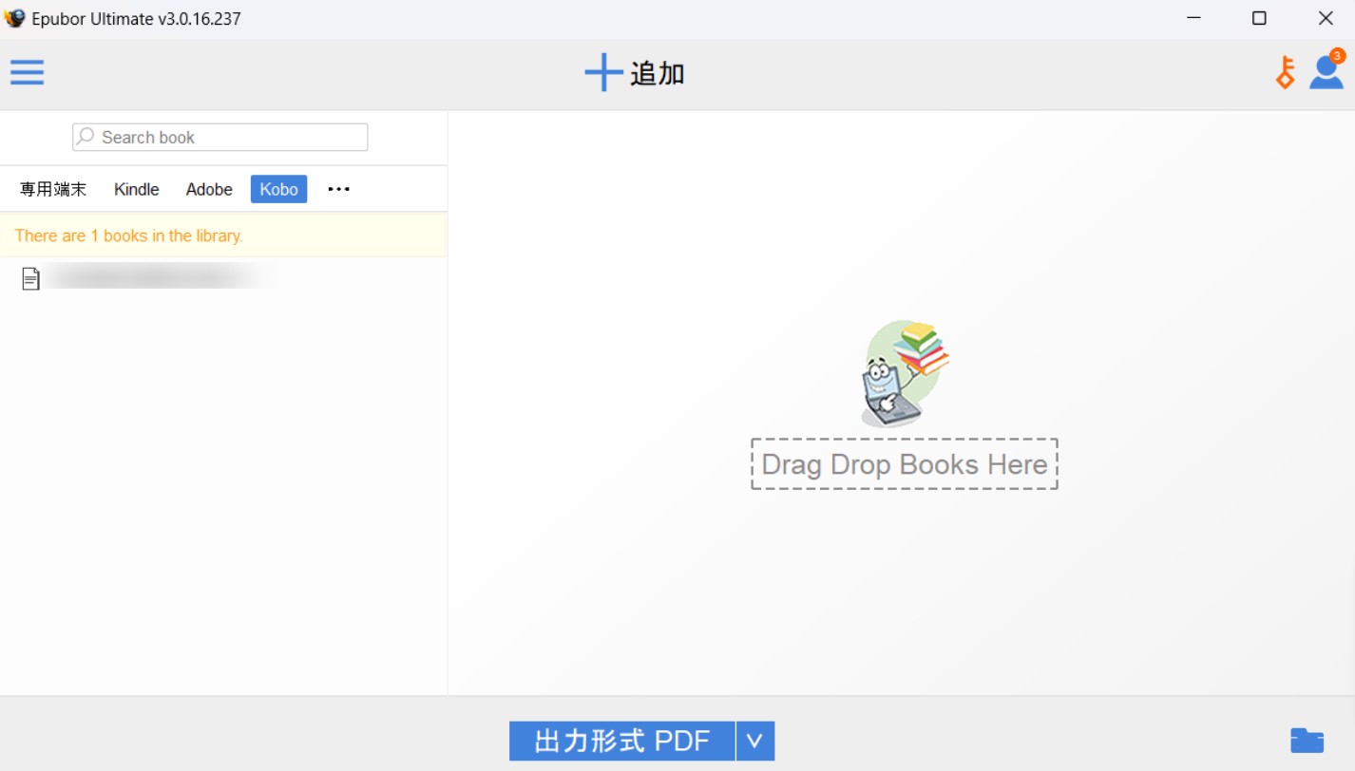
Task: Open the hamburger menu
Action: [27, 72]
